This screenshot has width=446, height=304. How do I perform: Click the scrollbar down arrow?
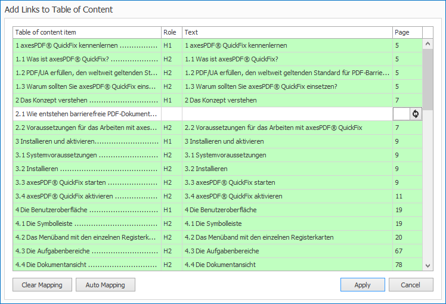coord(428,266)
